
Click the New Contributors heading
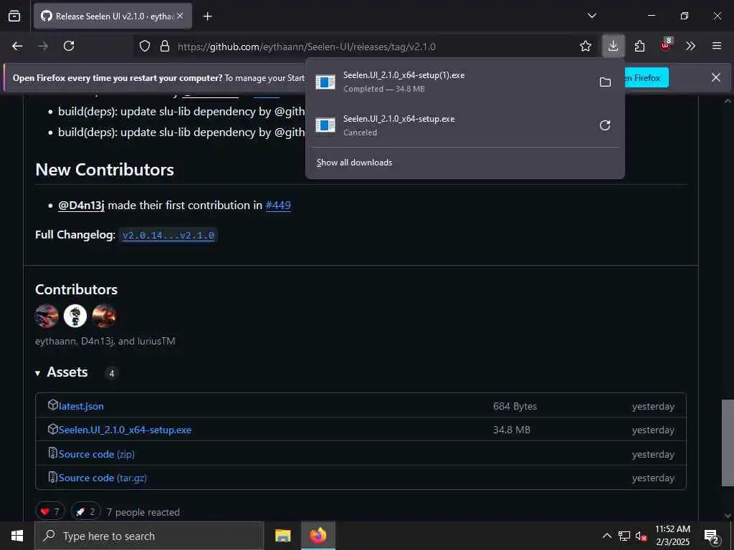(x=105, y=170)
